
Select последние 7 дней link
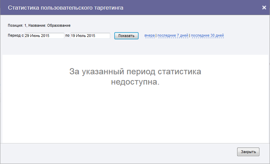[173, 36]
